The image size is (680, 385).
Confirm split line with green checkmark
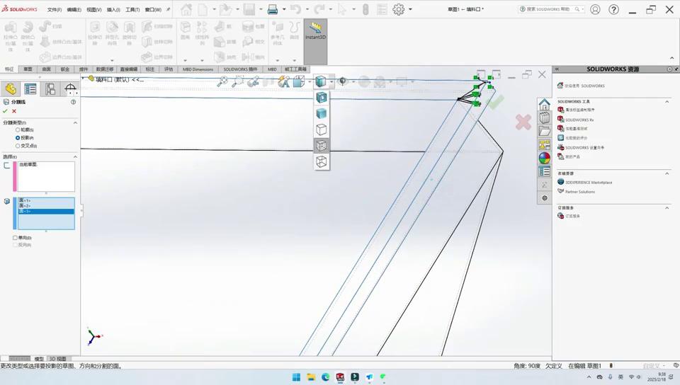[5, 111]
